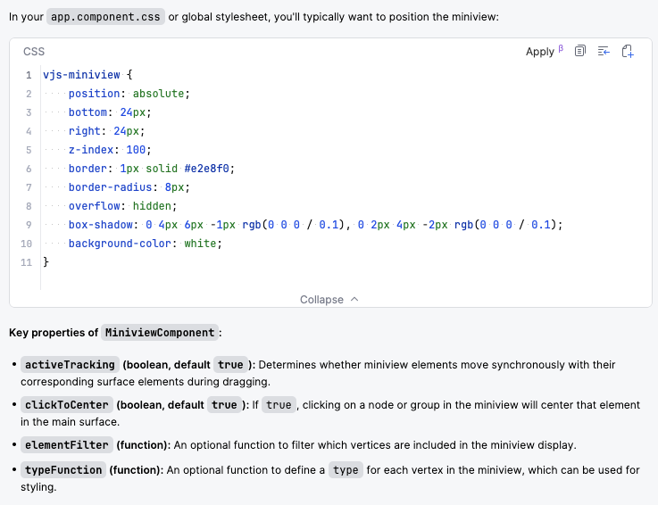The height and width of the screenshot is (505, 658).
Task: Collapse the CSS code block
Action: [329, 300]
